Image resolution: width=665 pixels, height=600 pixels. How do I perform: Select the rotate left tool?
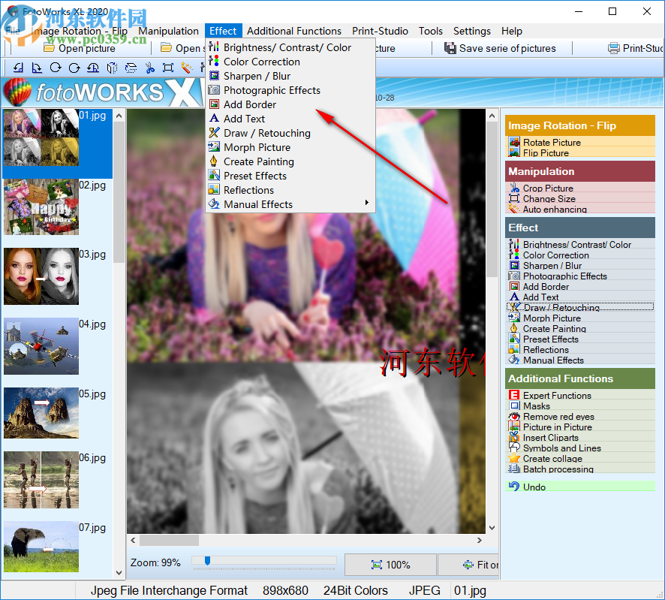click(x=18, y=68)
